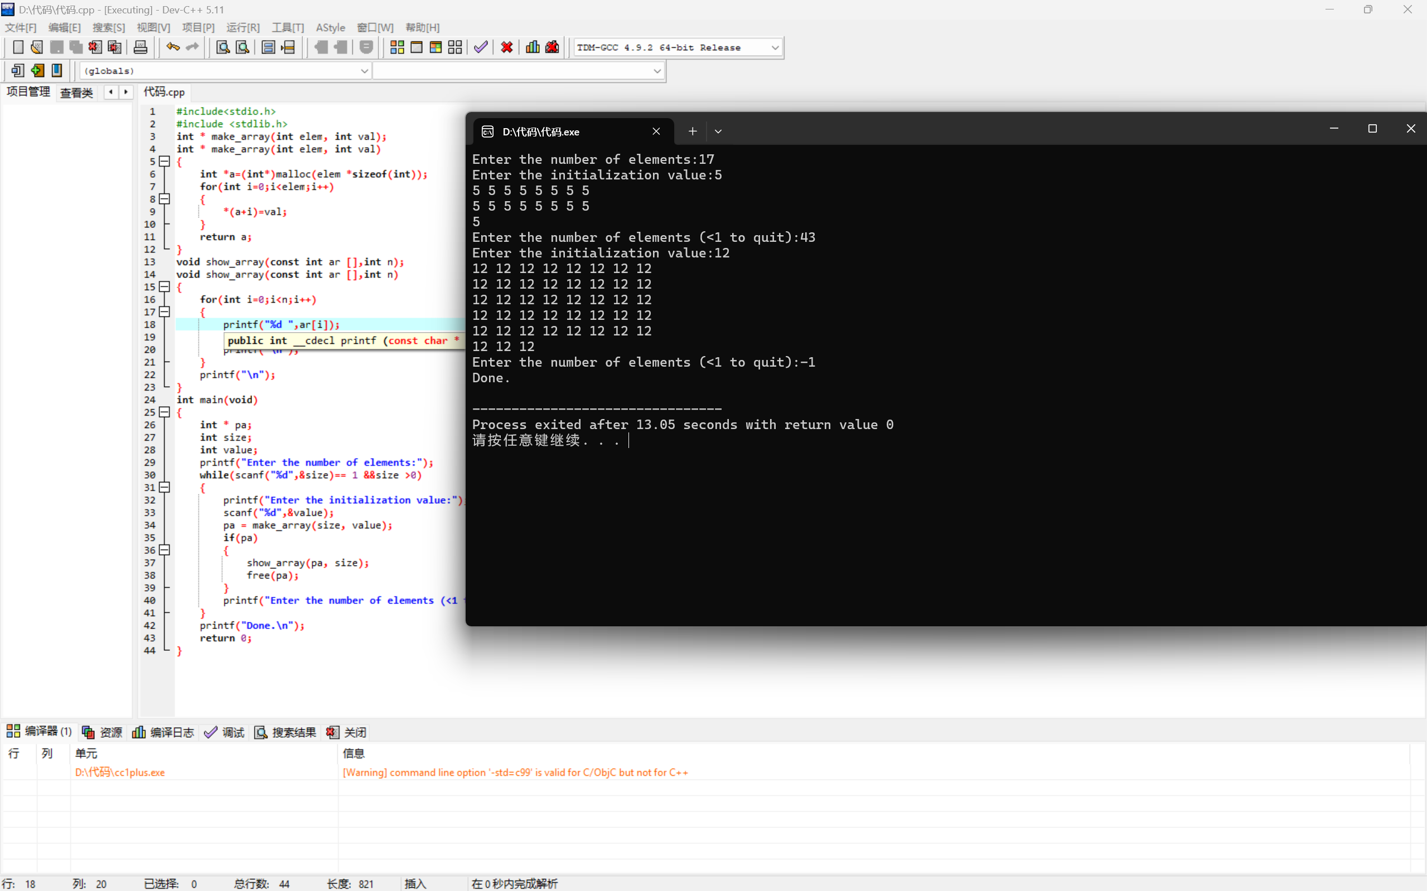
Task: Open the TDM-GCC compiler selection dropdown
Action: (x=775, y=48)
